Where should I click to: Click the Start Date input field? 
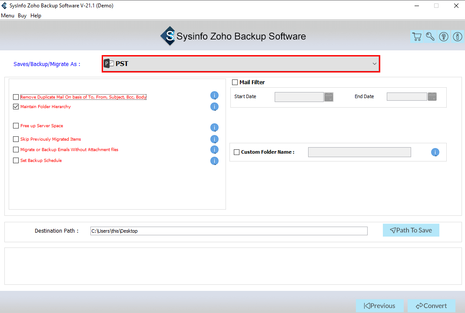pos(299,97)
